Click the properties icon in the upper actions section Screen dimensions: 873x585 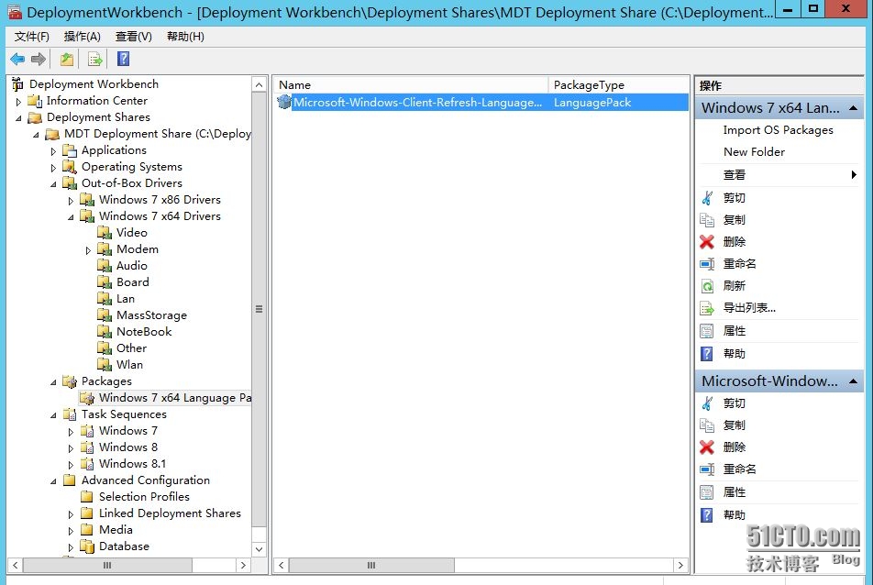[x=707, y=331]
